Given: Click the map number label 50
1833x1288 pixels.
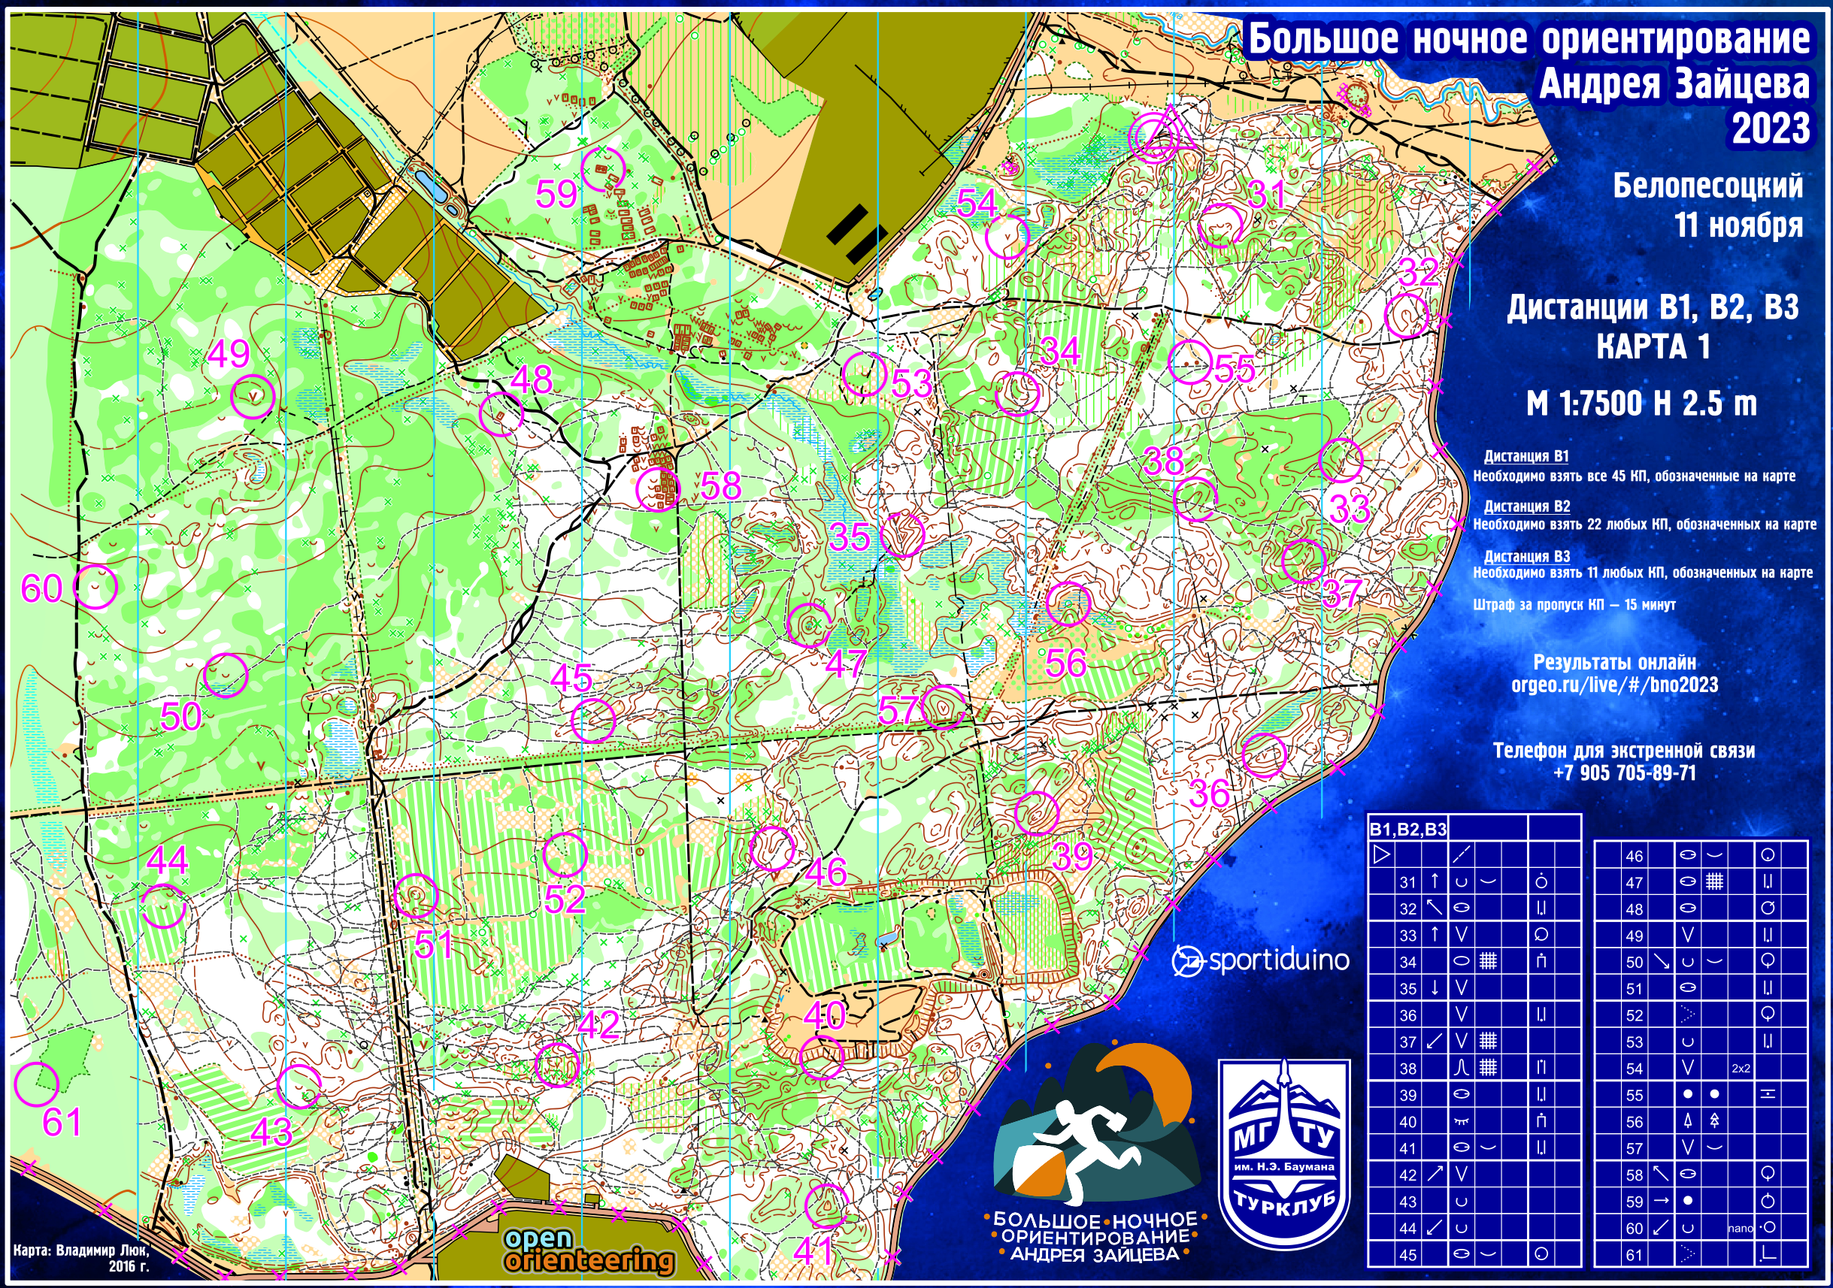Looking at the screenshot, I should click(180, 716).
